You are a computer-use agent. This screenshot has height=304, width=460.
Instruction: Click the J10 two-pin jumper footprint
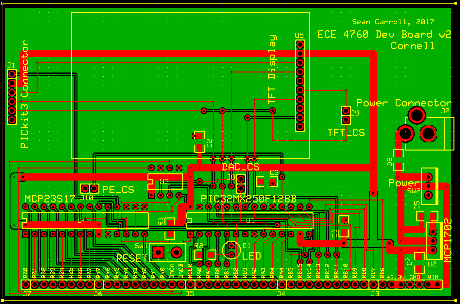(x=90, y=188)
